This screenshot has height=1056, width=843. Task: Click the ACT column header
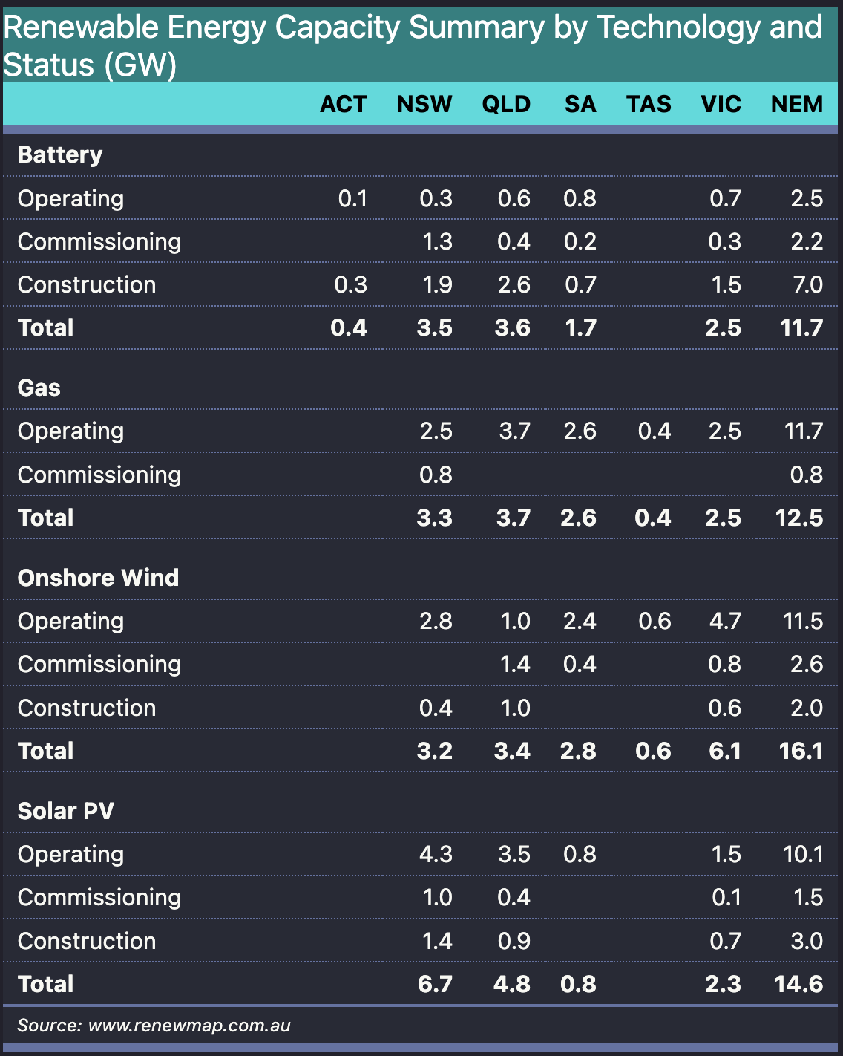tap(343, 104)
